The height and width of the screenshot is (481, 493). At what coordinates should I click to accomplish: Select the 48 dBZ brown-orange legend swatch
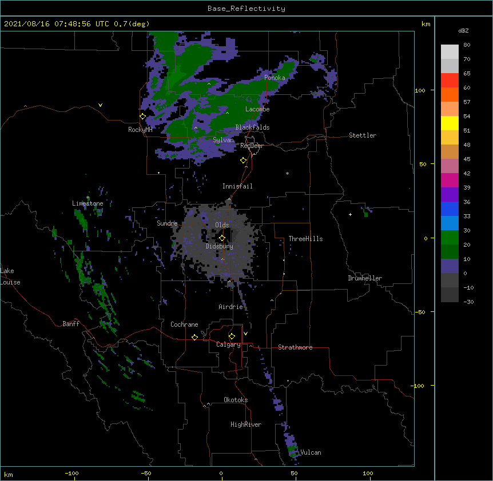pyautogui.click(x=450, y=151)
